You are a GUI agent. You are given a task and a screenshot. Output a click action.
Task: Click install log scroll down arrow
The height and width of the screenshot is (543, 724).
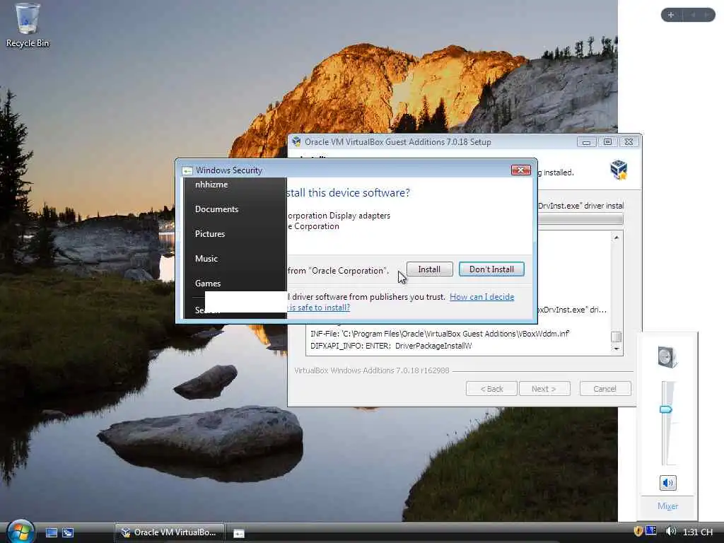point(617,349)
